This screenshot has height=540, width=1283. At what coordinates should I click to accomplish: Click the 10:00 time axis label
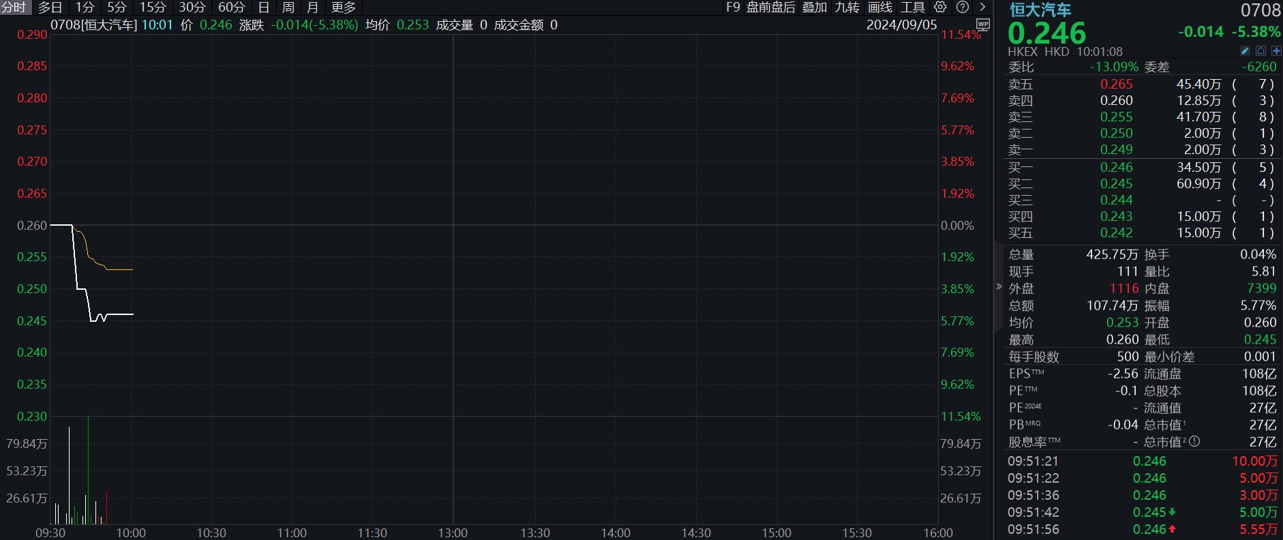tap(131, 532)
